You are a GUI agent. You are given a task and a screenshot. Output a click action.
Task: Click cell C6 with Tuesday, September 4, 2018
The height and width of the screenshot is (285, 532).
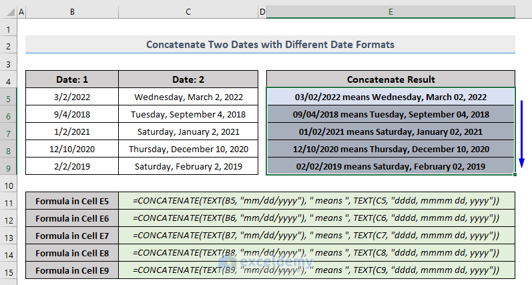click(x=188, y=114)
